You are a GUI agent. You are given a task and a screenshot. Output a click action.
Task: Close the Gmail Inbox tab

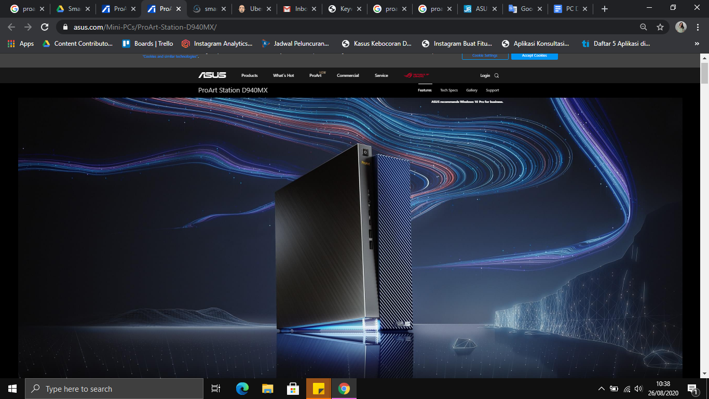point(314,9)
